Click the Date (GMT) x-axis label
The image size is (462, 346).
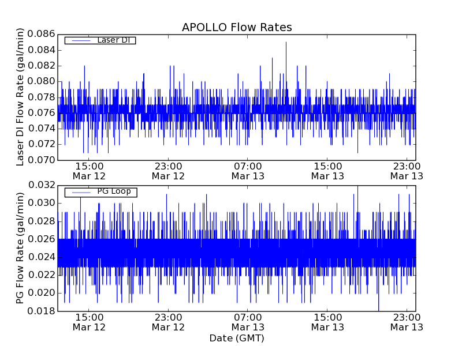237,338
